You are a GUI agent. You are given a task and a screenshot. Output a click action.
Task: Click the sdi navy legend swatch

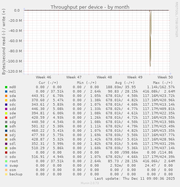pyautogui.click(x=6, y=131)
